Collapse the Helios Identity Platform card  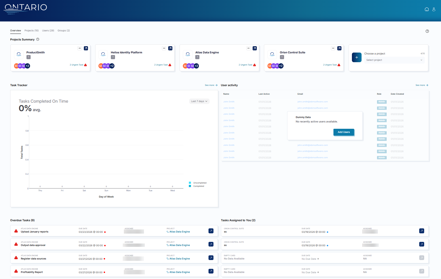(164, 48)
